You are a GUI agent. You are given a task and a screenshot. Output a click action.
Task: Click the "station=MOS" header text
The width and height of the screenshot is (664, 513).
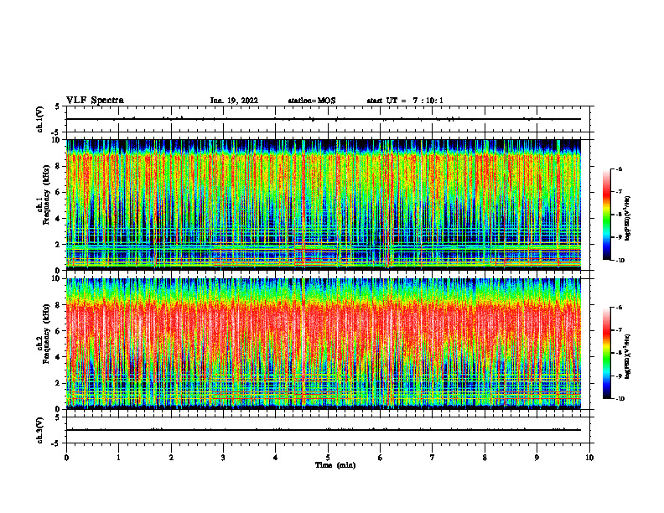click(x=312, y=101)
